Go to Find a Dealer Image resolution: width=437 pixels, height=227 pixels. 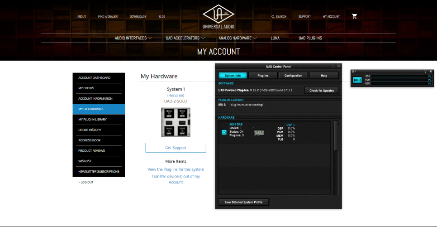tap(108, 16)
